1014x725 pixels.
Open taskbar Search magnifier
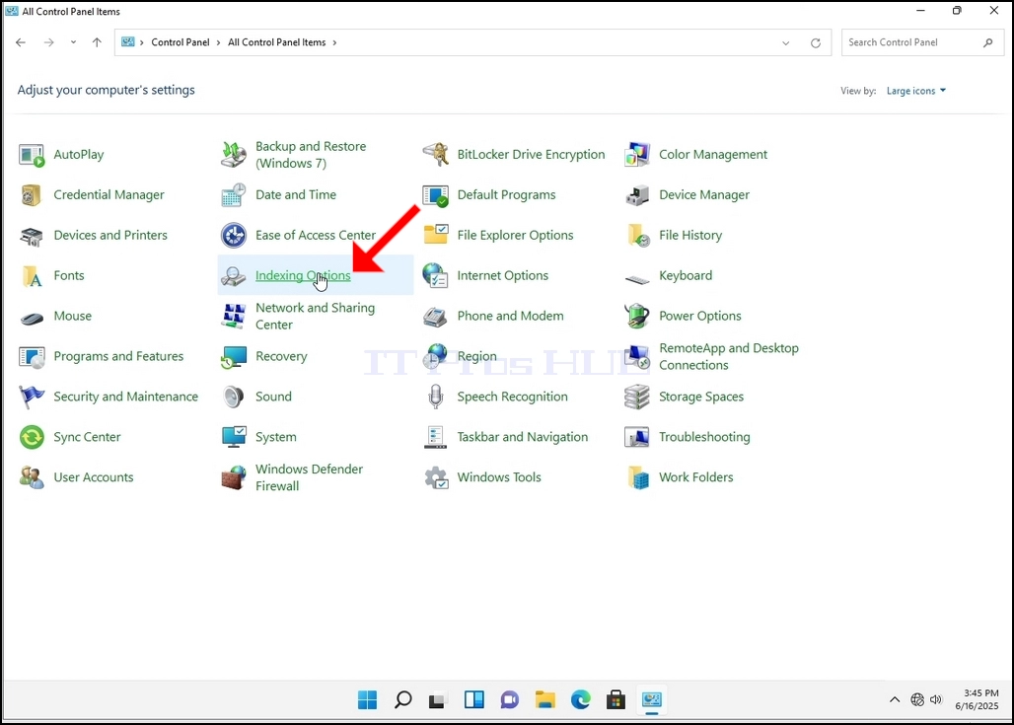[x=402, y=699]
